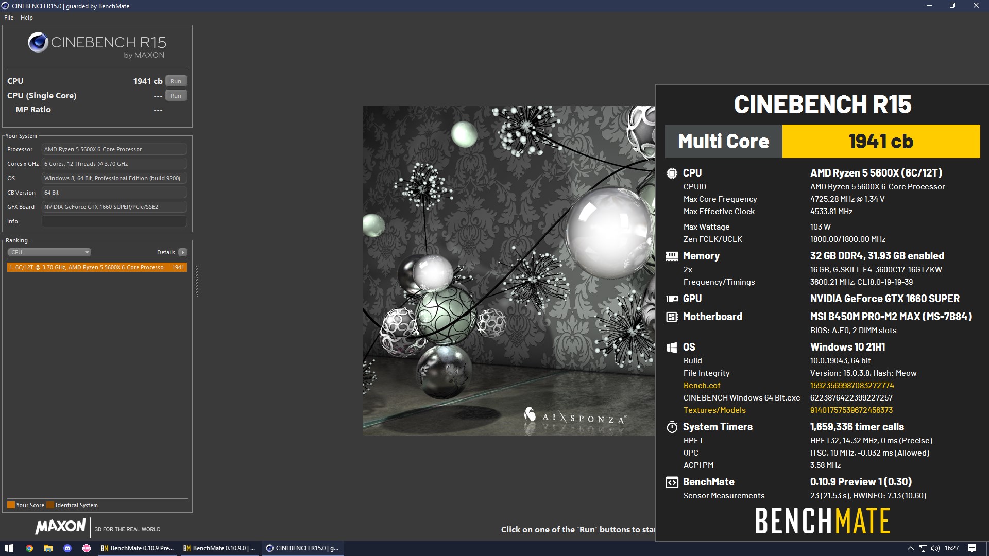
Task: Click the 0.10.9 Preview 1 version text
Action: [x=861, y=482]
